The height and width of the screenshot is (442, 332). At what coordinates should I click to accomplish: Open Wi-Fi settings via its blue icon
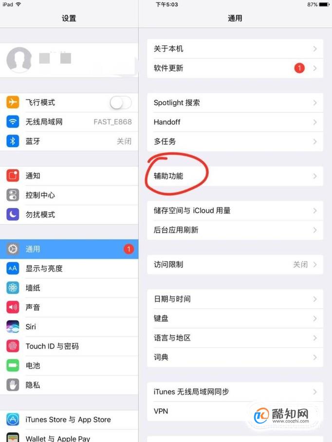point(13,122)
